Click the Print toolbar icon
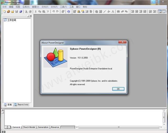 point(30,12)
